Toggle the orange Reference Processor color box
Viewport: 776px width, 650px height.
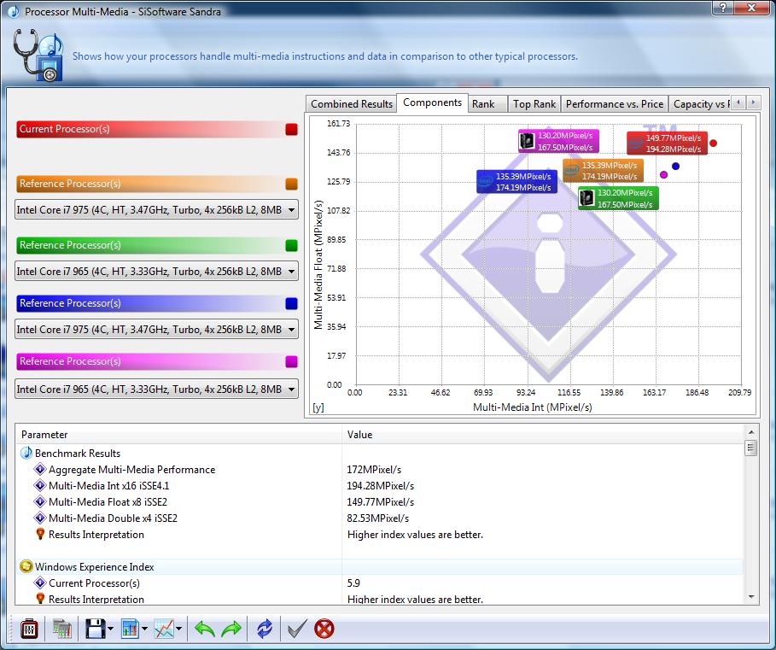pos(291,184)
